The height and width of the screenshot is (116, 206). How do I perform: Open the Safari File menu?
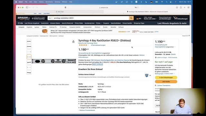pos(26,2)
